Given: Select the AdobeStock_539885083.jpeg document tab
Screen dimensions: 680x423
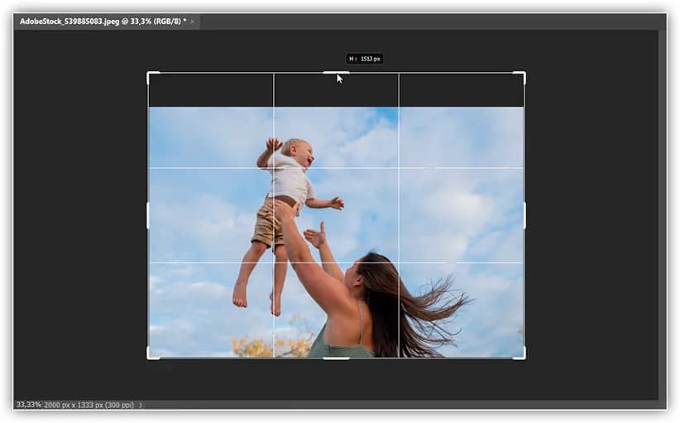Looking at the screenshot, I should coord(99,22).
